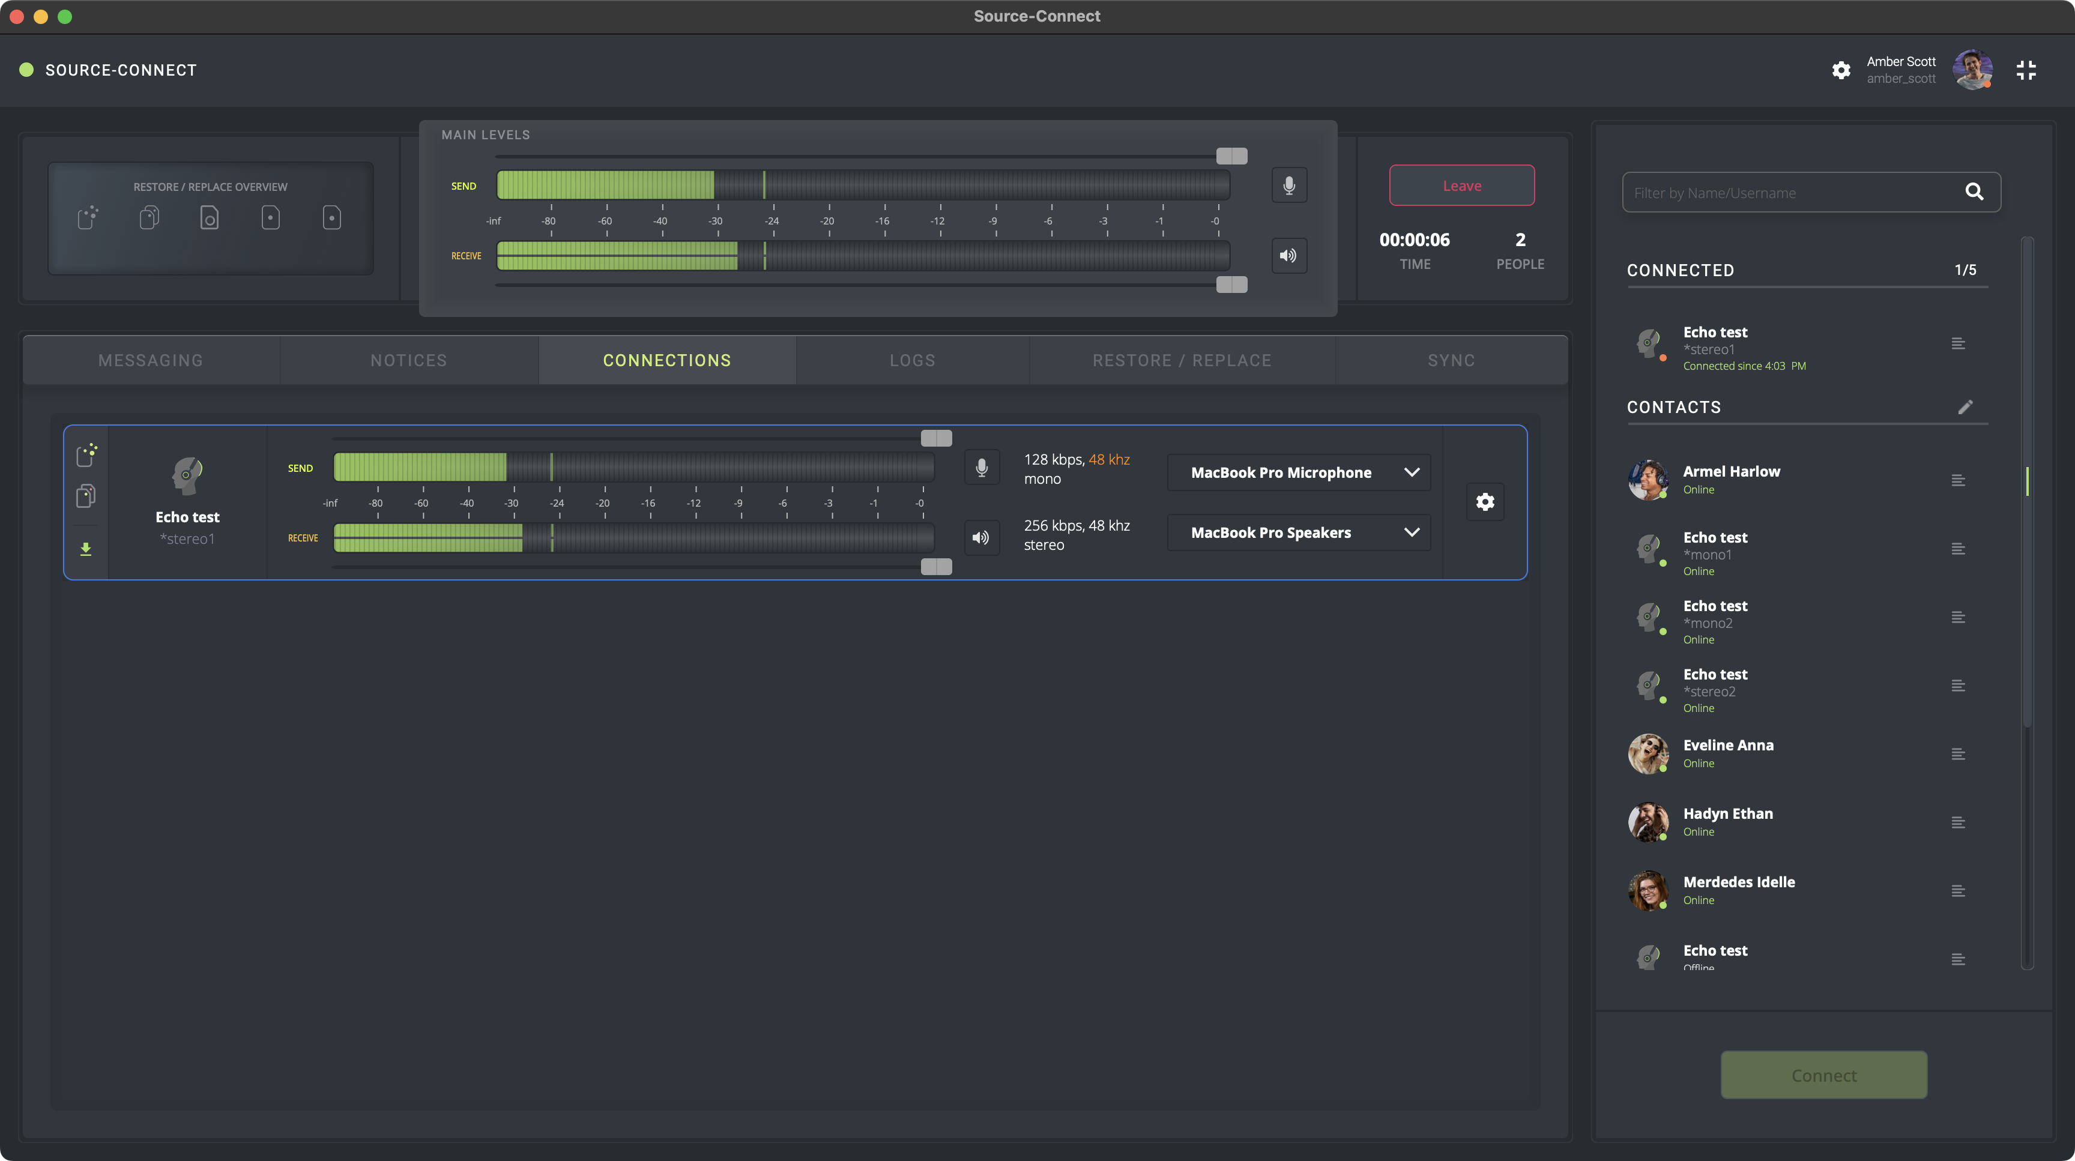Screen dimensions: 2075x1161
Task: Click the main send level slider handle
Action: click(x=1231, y=156)
